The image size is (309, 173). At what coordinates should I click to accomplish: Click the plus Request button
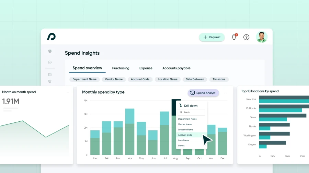pos(211,37)
